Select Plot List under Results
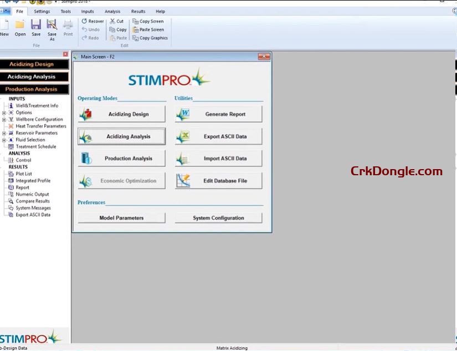 coord(24,174)
